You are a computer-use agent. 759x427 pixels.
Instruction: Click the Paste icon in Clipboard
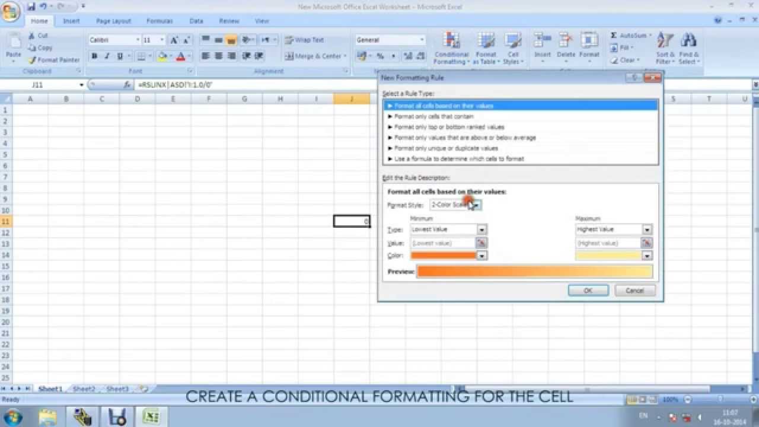[13, 42]
